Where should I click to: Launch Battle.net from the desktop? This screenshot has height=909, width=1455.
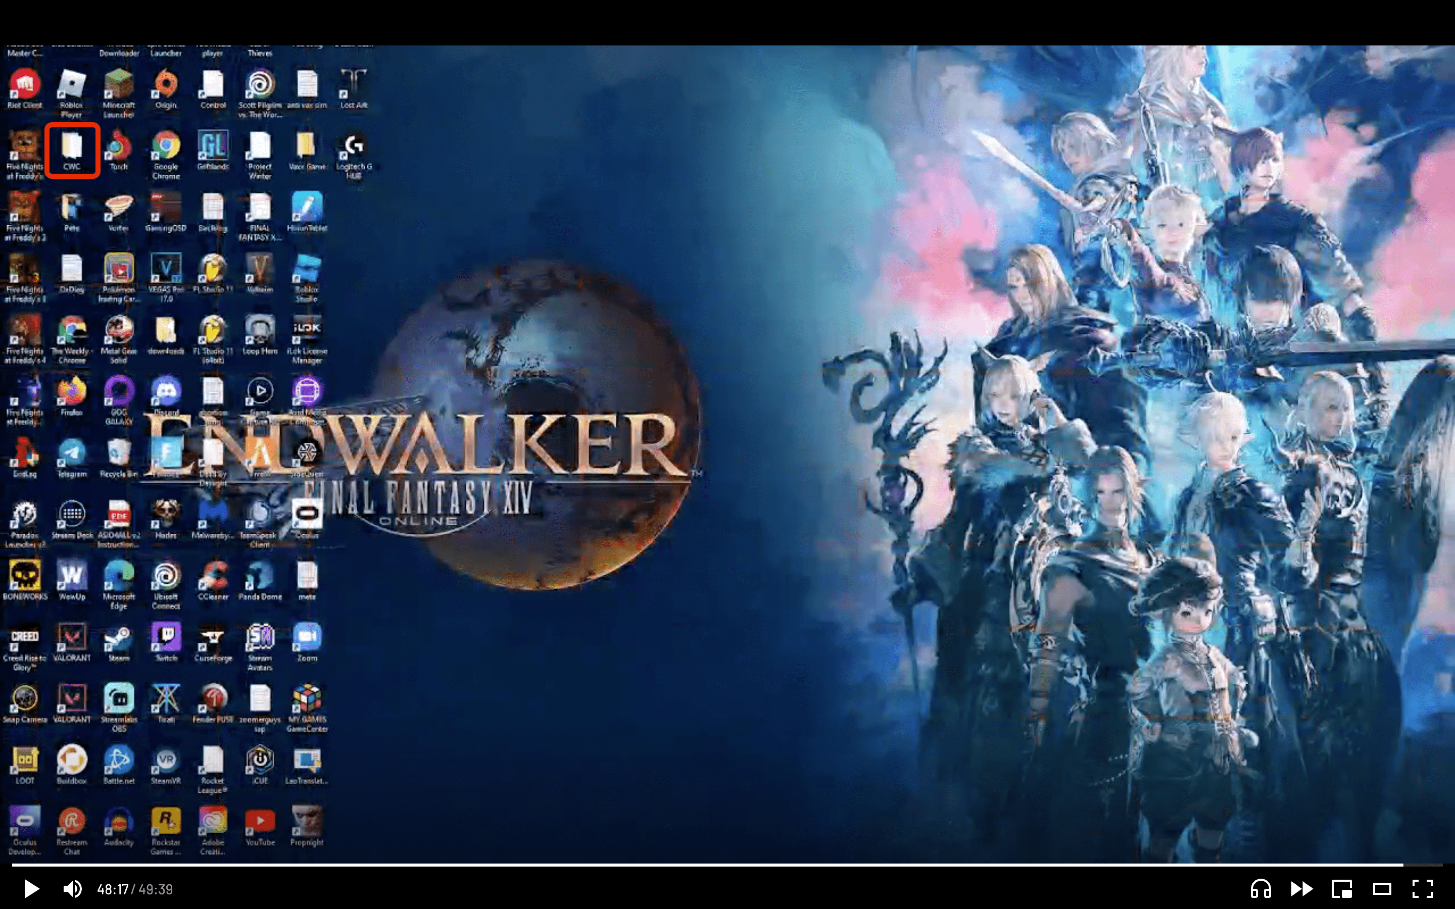click(x=118, y=765)
